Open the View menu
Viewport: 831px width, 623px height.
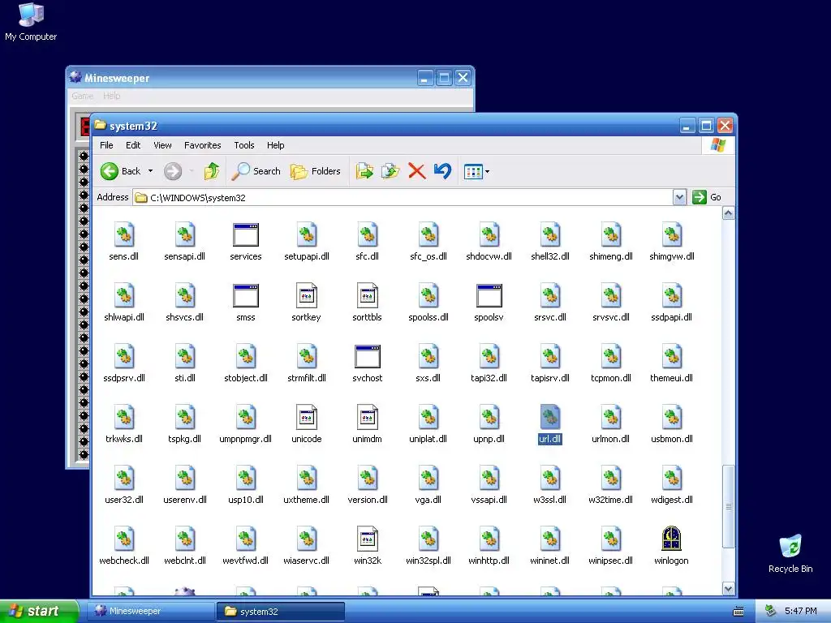pyautogui.click(x=162, y=145)
